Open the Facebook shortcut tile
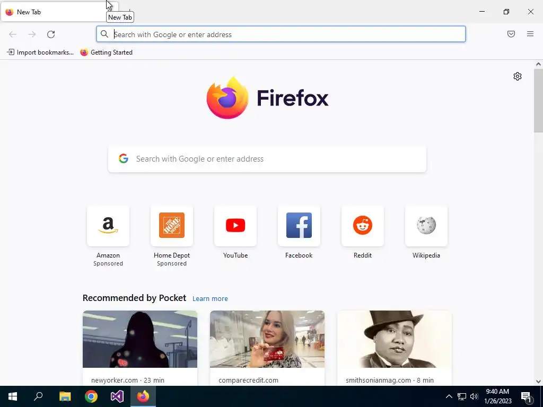Screen dimensions: 543x407 [x=299, y=226]
